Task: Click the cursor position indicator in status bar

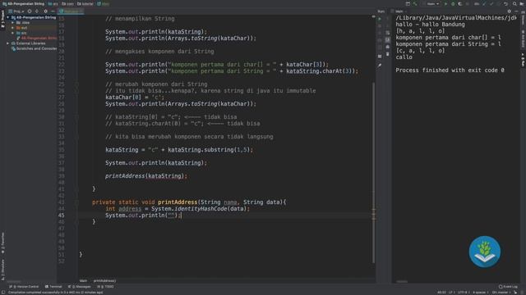Action: 441,293
